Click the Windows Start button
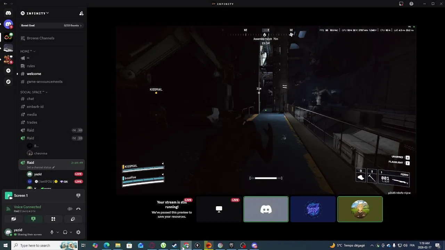This screenshot has width=445, height=250. click(x=5, y=245)
